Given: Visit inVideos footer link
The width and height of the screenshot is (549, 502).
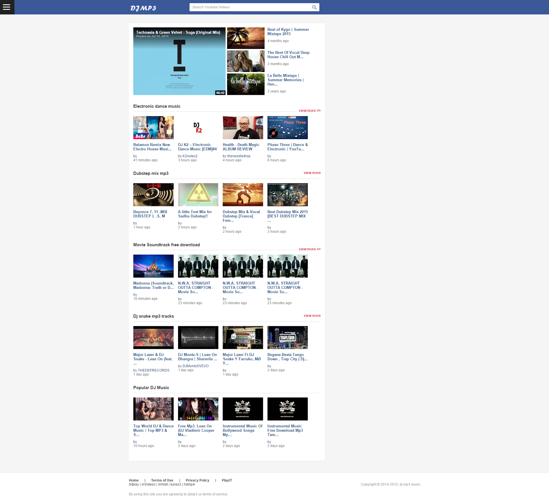Looking at the screenshot, I should 149,484.
